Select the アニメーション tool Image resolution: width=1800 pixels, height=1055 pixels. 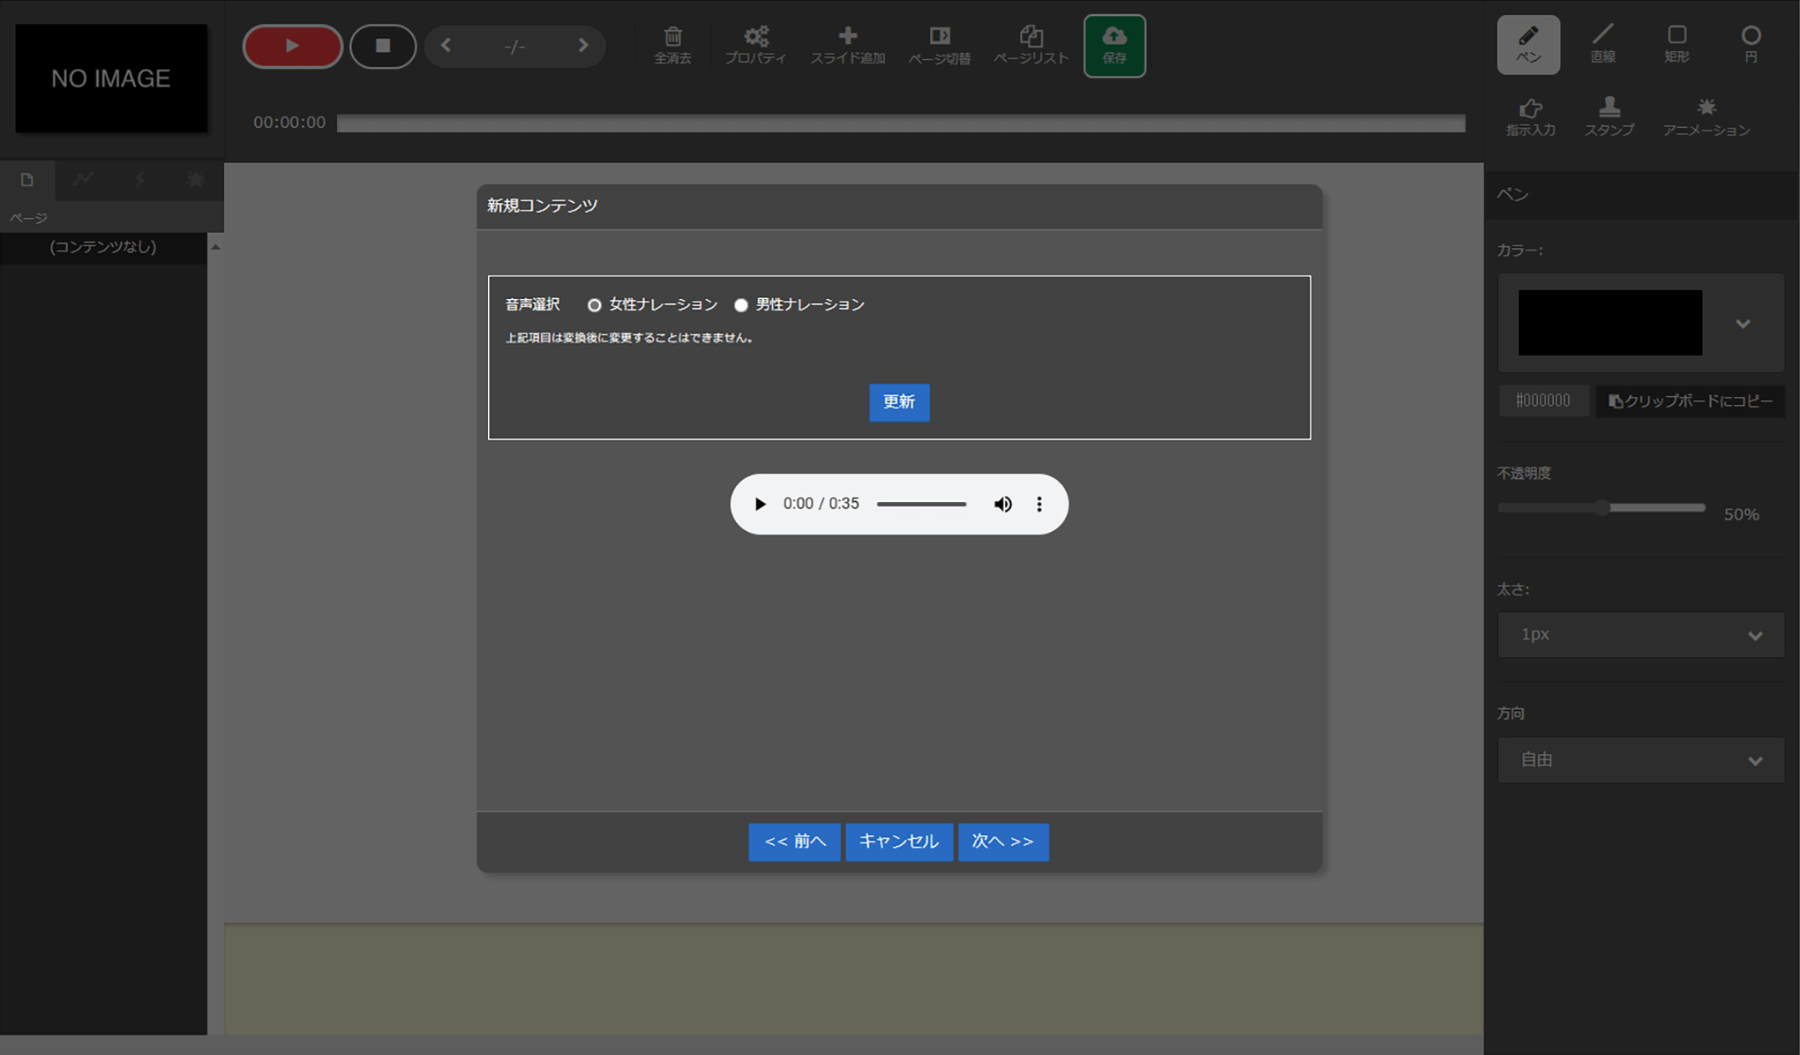tap(1706, 117)
